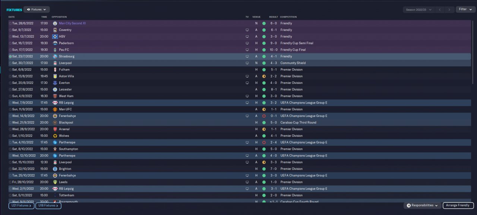This screenshot has width=477, height=215.
Task: Toggle the selection circle beside Sat, 23/7/2022
Action: [x=10, y=56]
